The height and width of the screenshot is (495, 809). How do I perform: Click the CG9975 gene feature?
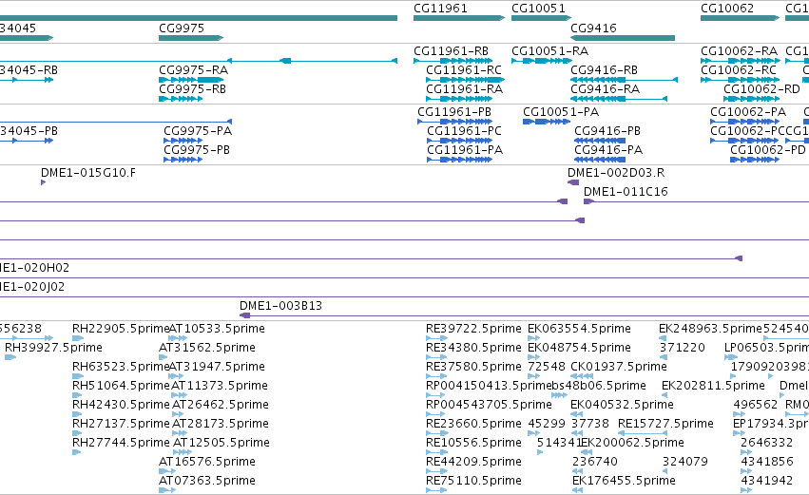[x=191, y=38]
